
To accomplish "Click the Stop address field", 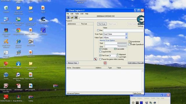I will click(x=116, y=46).
